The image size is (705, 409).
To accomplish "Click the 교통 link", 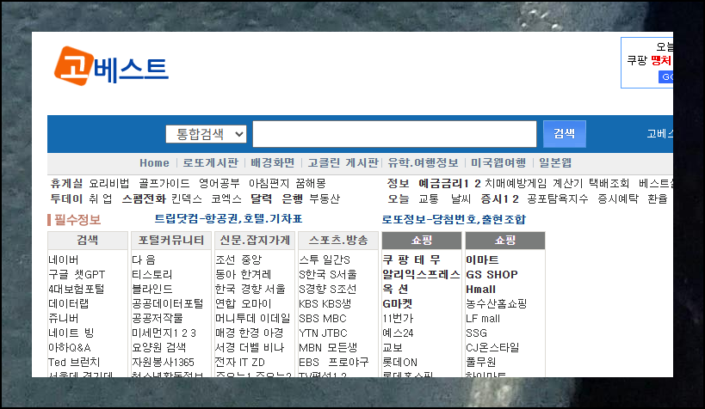I will [429, 198].
